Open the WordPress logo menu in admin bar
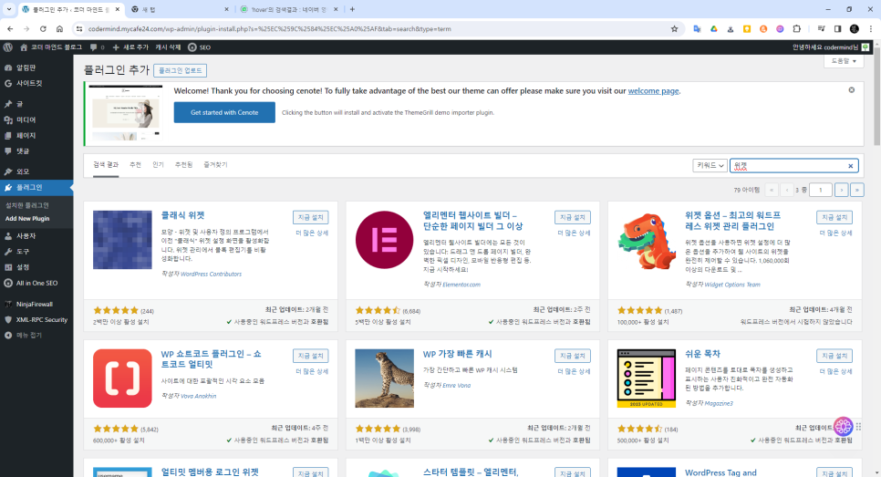This screenshot has width=881, height=477. pos(8,47)
